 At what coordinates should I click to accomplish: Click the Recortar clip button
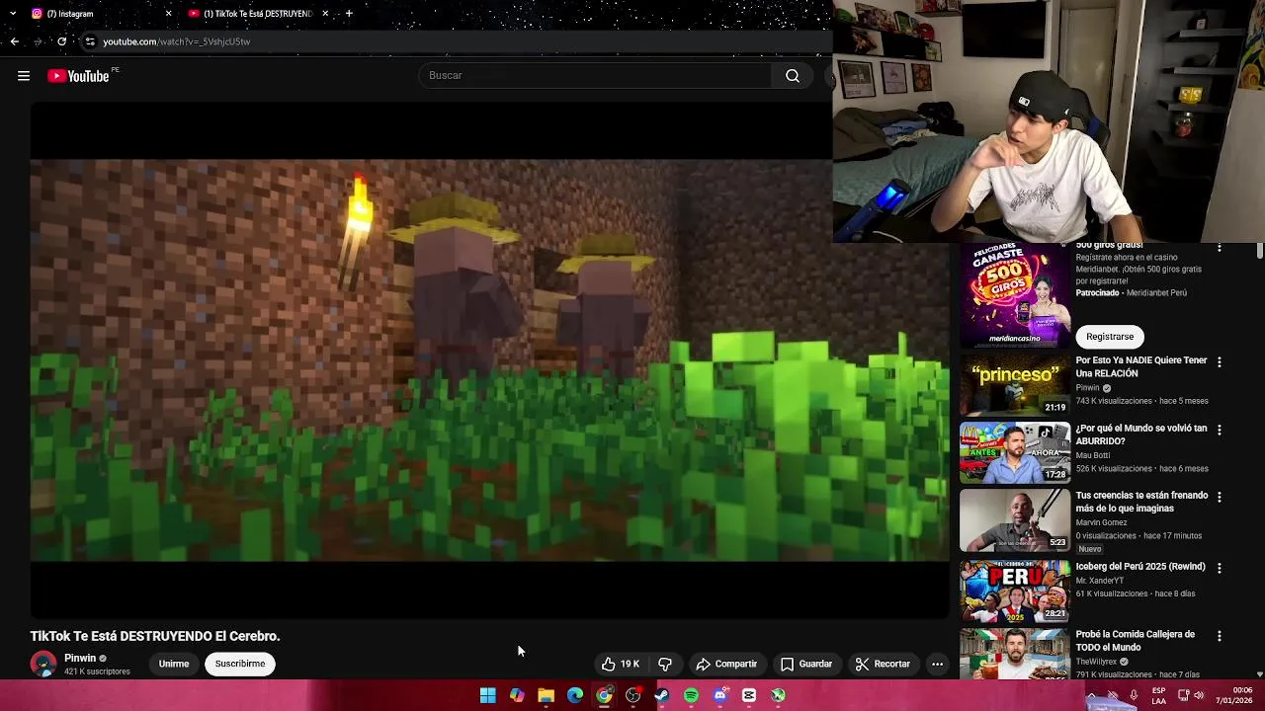(x=883, y=664)
